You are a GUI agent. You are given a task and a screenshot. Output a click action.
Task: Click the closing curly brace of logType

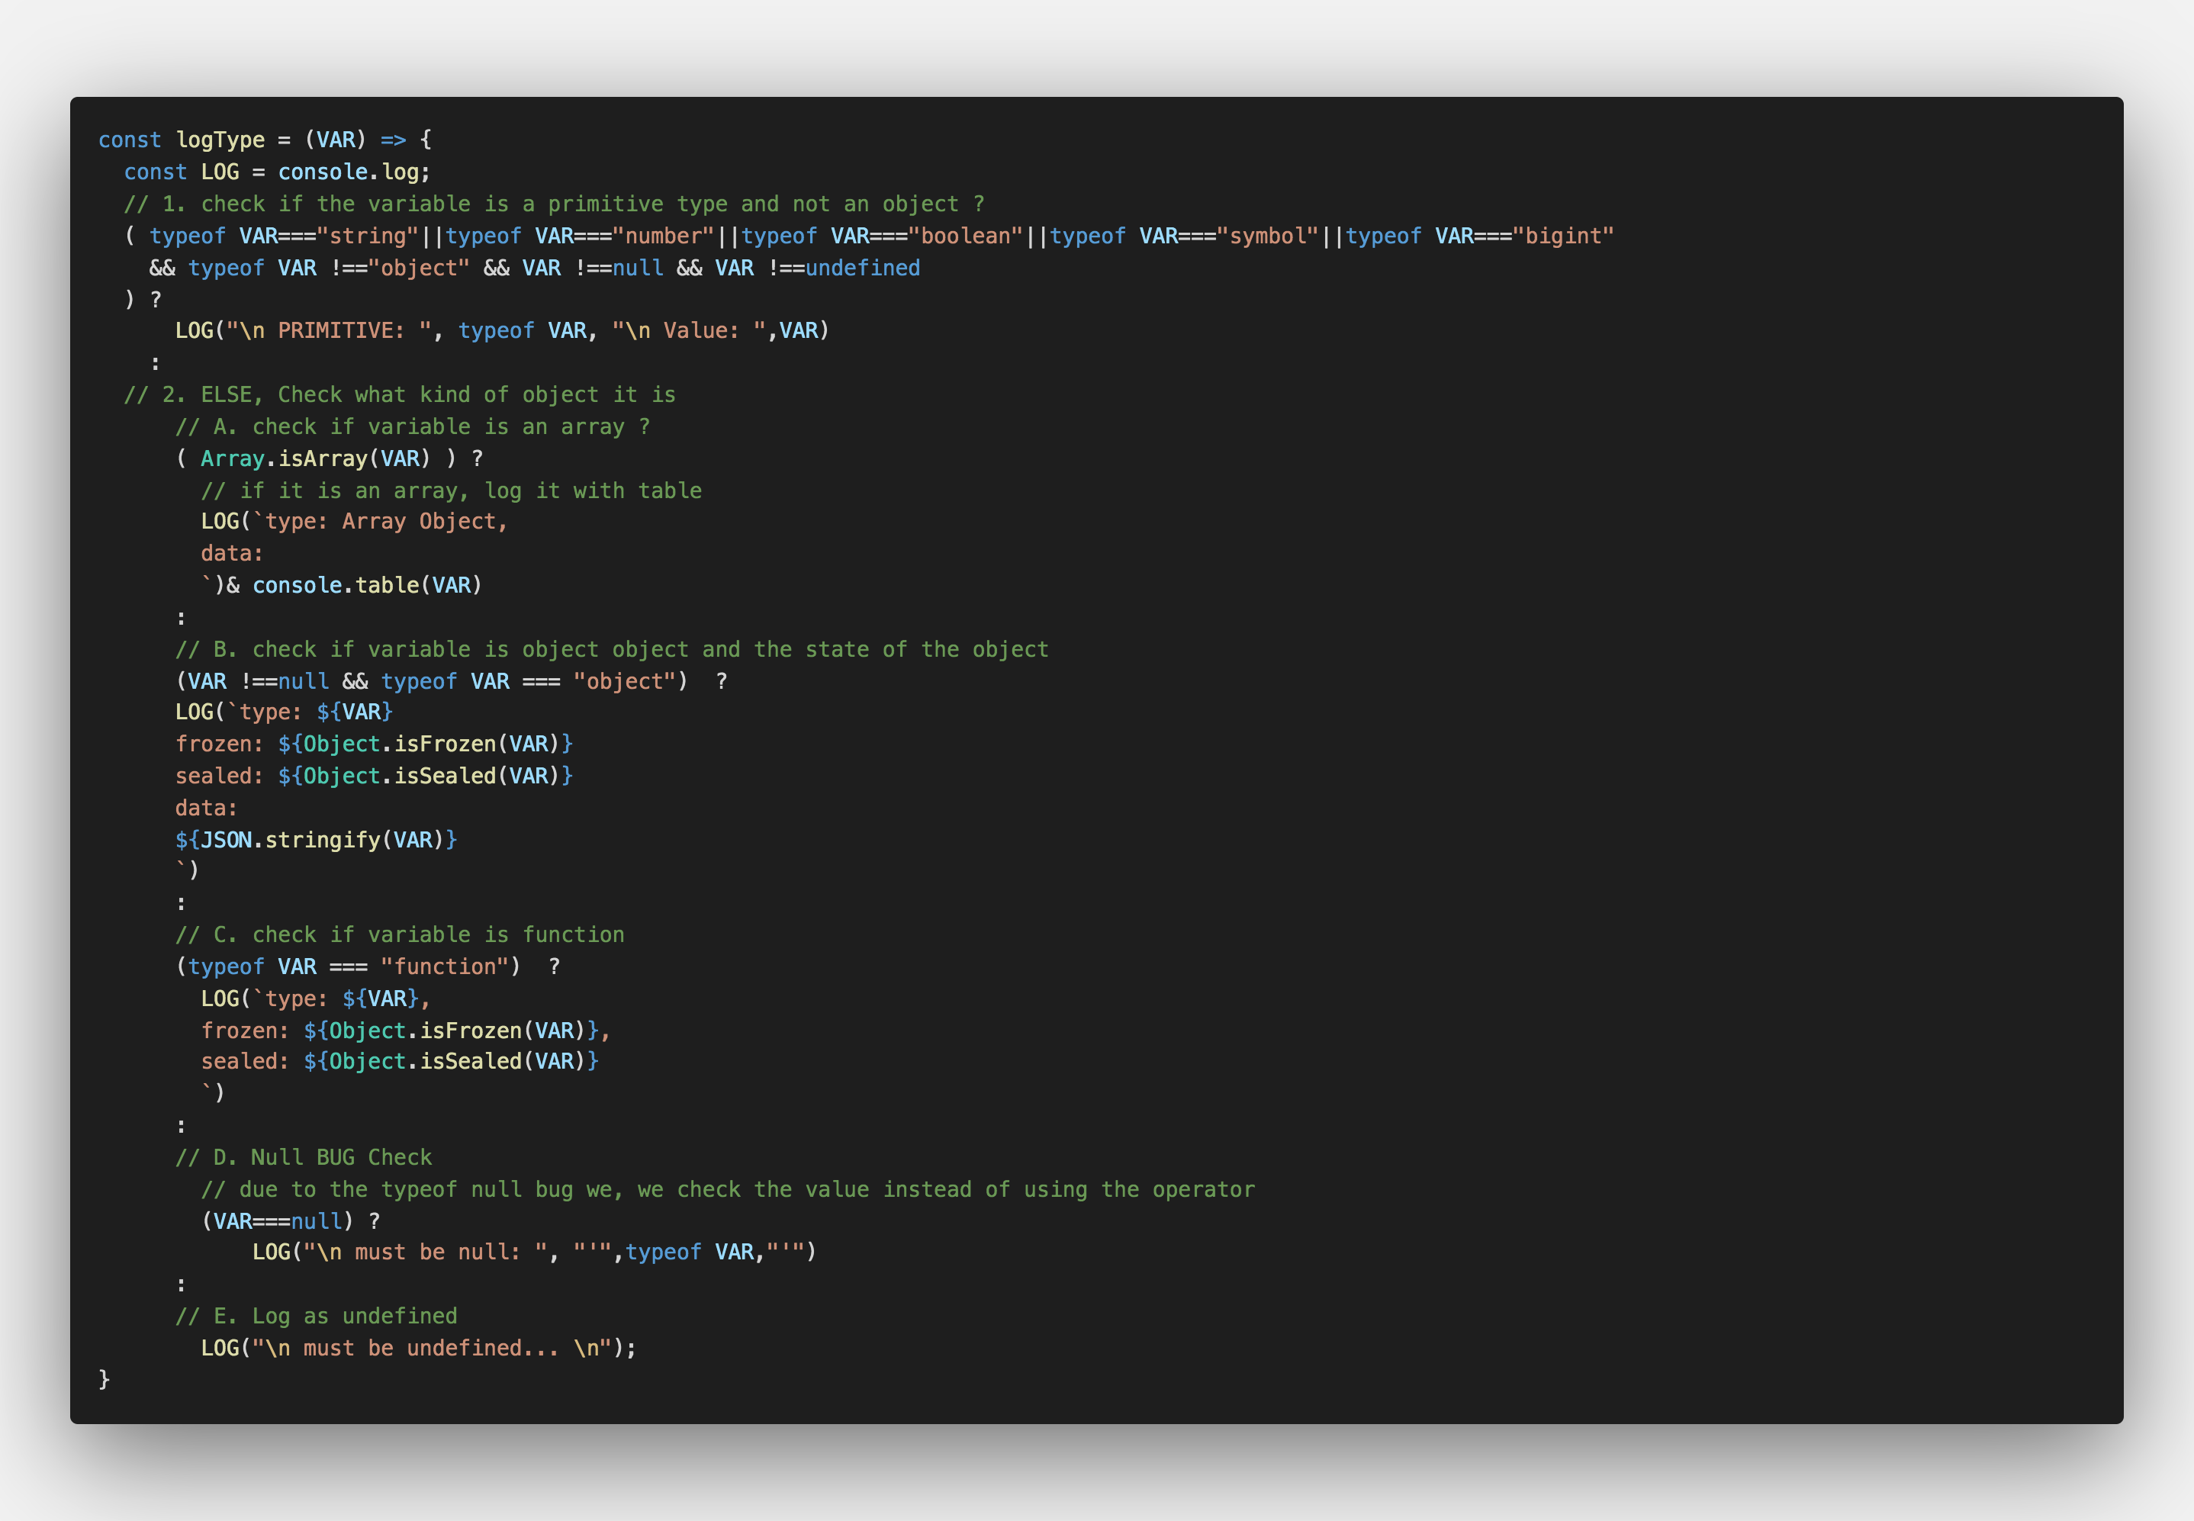tap(104, 1379)
